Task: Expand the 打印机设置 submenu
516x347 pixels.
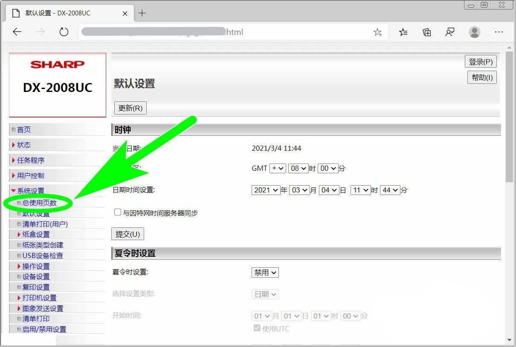Action: tap(39, 298)
